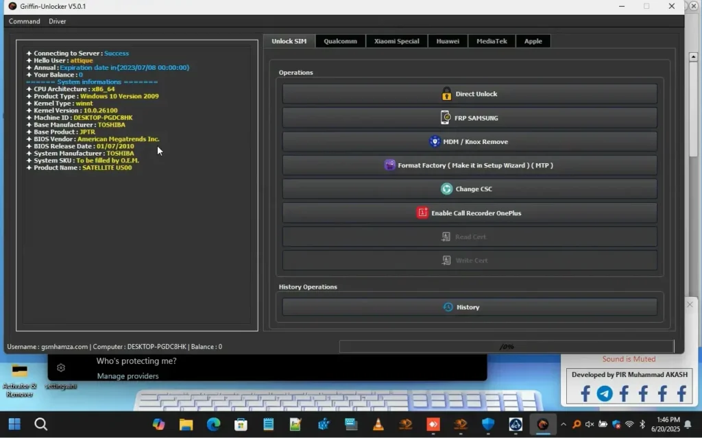Click the scroll-up arrow on right scrollbar
Screen dimensions: 702x438
pos(694,57)
